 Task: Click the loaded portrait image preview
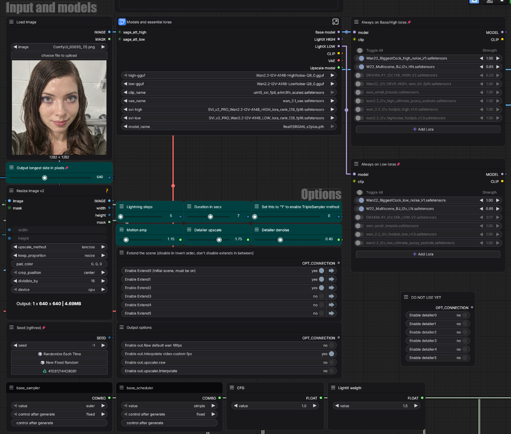[59, 107]
